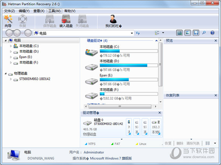Expand 本地磁盘 (D:) in the tree

coord(11,51)
